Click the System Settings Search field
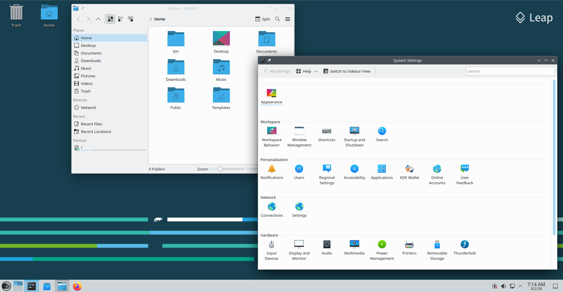The height and width of the screenshot is (292, 563). [x=510, y=71]
